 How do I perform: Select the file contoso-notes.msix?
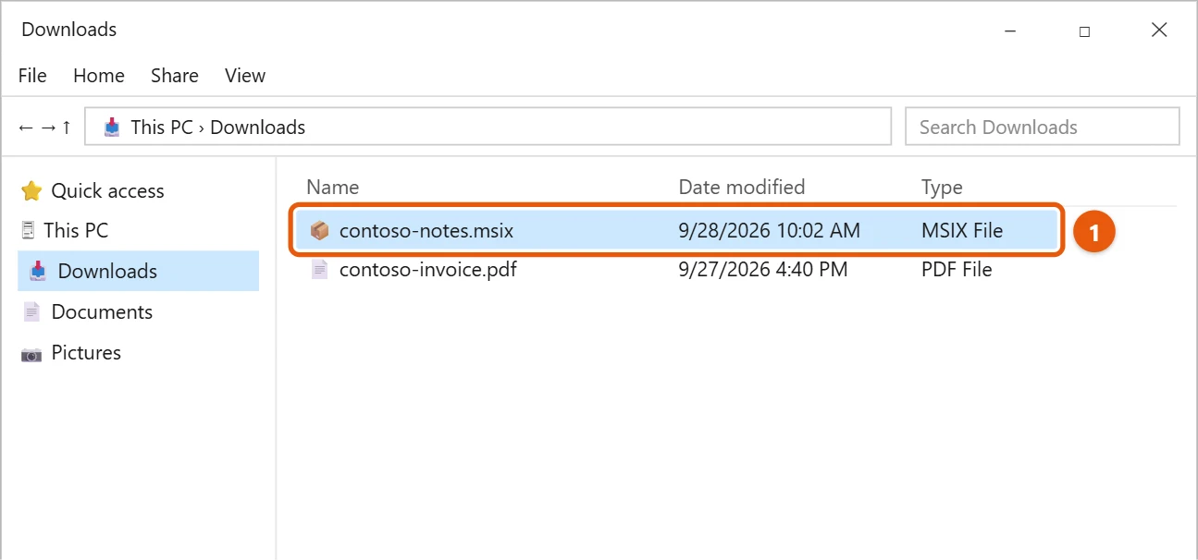677,231
